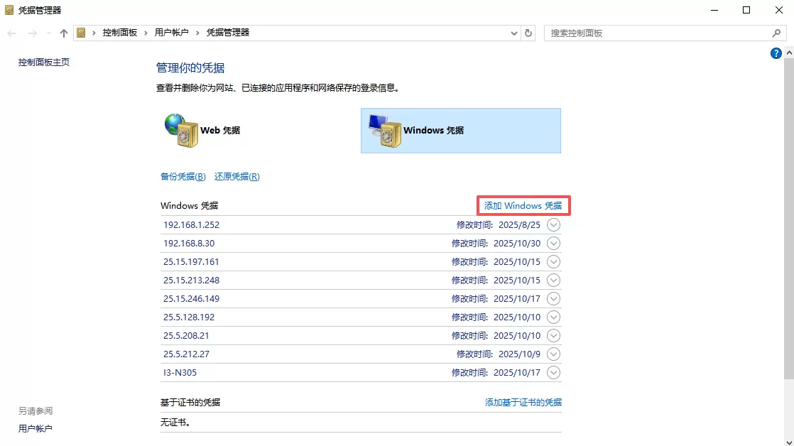
Task: Click the 备份凭据 link
Action: pyautogui.click(x=183, y=177)
